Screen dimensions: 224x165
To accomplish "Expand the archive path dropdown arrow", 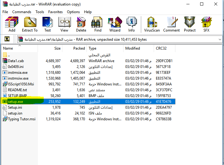I will pos(220,39).
